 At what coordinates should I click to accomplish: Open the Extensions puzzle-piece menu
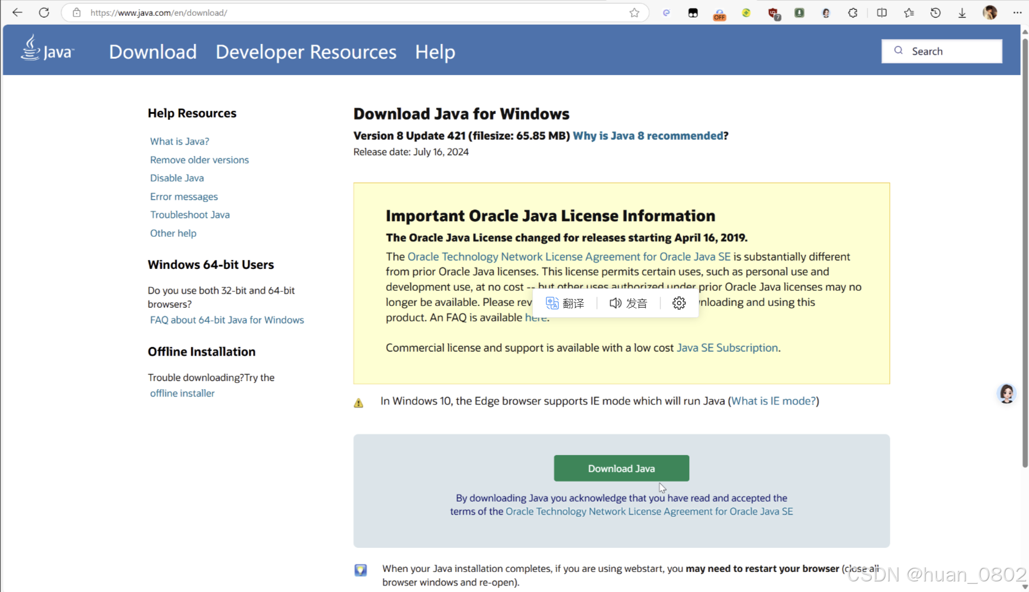click(852, 12)
